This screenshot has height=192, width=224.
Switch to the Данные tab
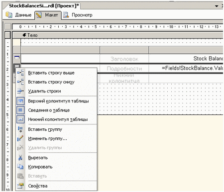18,15
